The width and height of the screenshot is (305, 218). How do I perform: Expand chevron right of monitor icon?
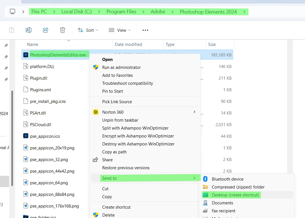click(23, 12)
